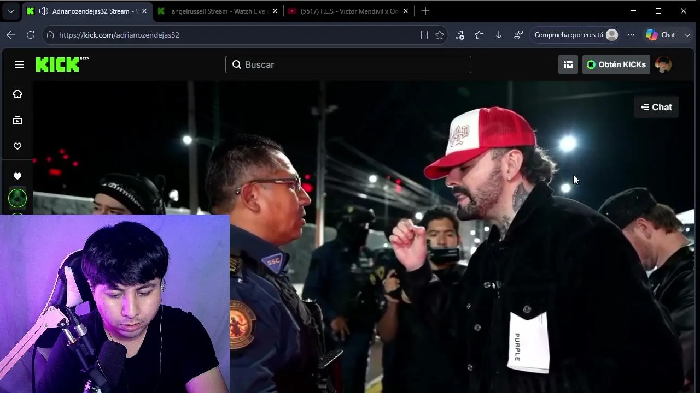700x393 pixels.
Task: Go back to the previous page
Action: [11, 35]
